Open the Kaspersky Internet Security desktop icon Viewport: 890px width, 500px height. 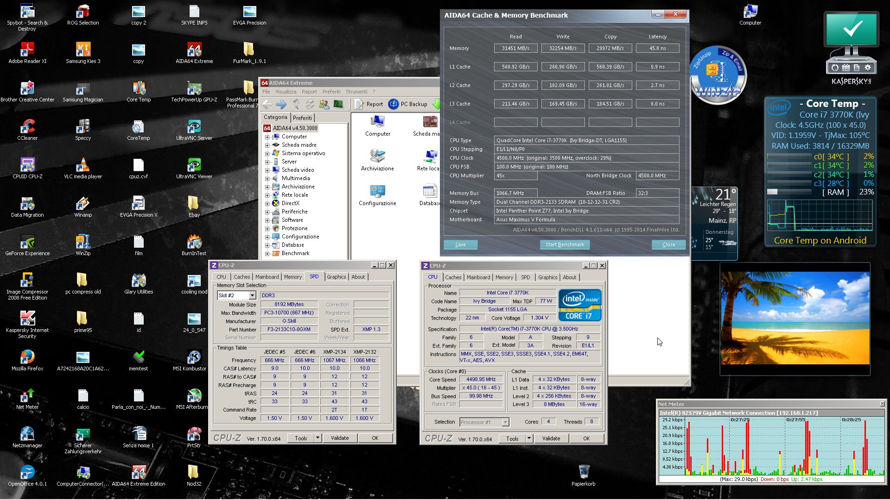click(x=27, y=325)
